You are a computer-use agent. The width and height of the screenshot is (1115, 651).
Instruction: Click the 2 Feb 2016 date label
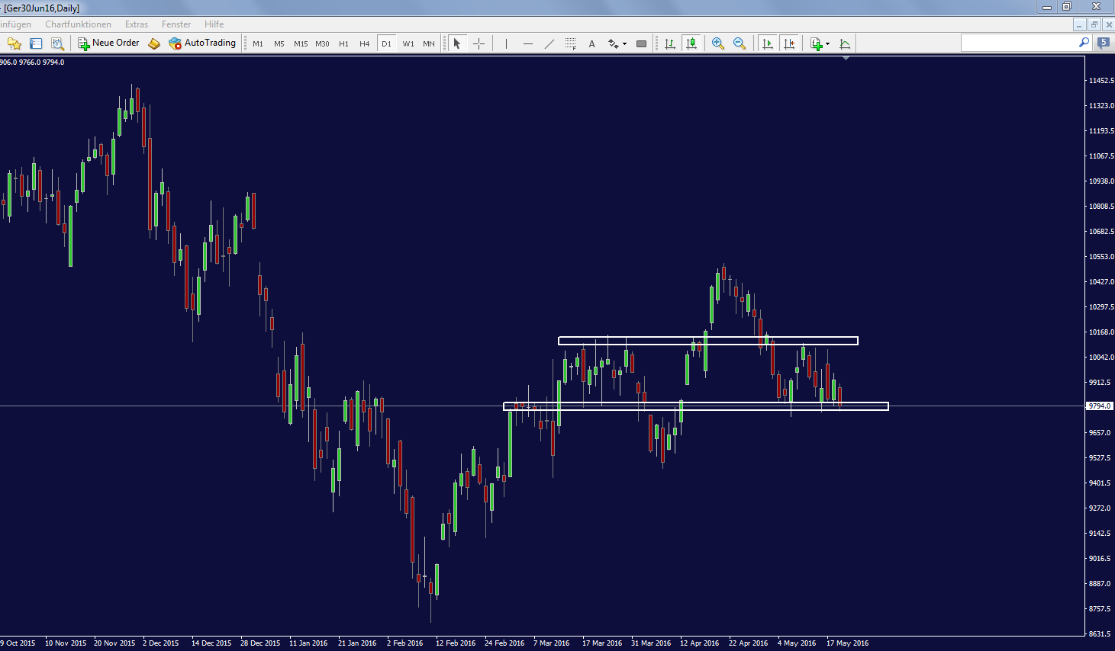tap(404, 643)
